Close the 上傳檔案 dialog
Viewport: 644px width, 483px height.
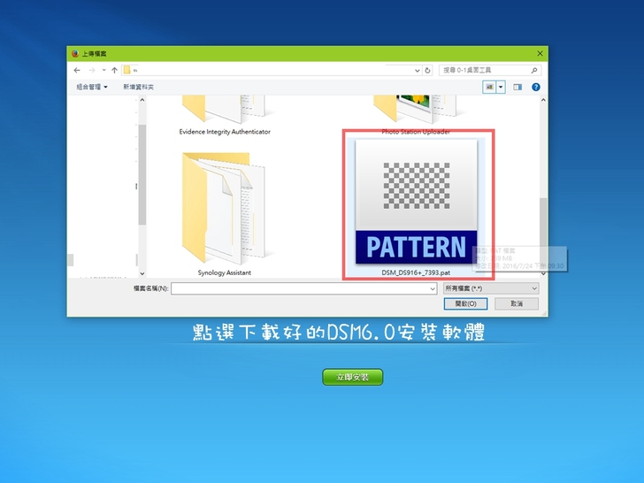coord(540,54)
